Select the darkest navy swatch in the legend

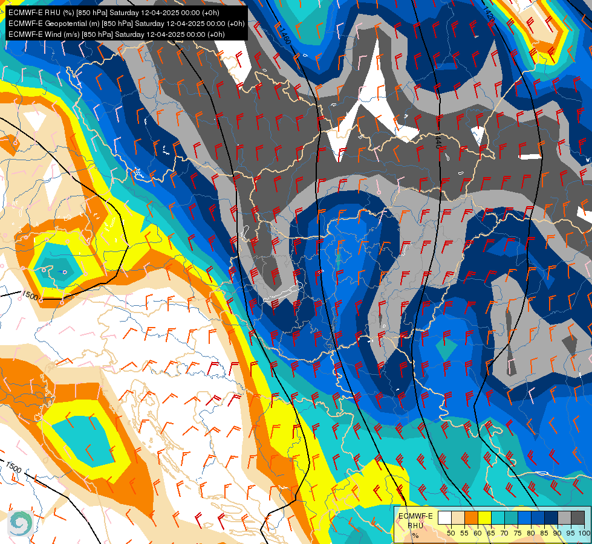551,517
